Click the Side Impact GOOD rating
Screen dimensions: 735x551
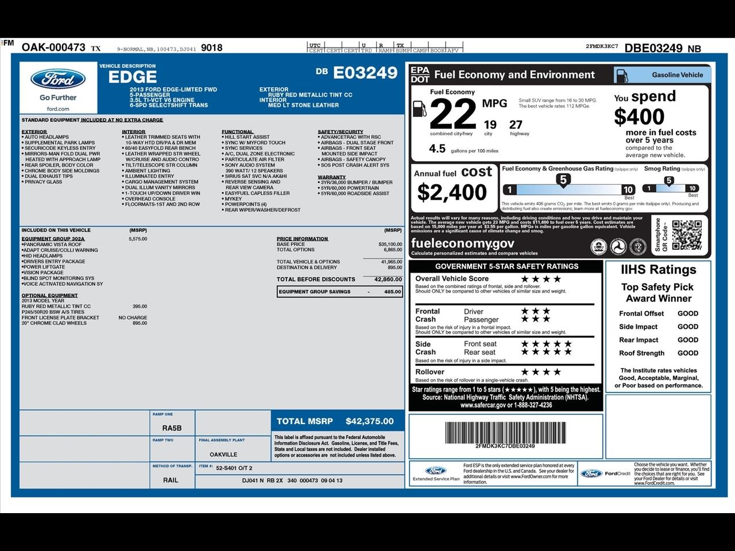point(688,327)
